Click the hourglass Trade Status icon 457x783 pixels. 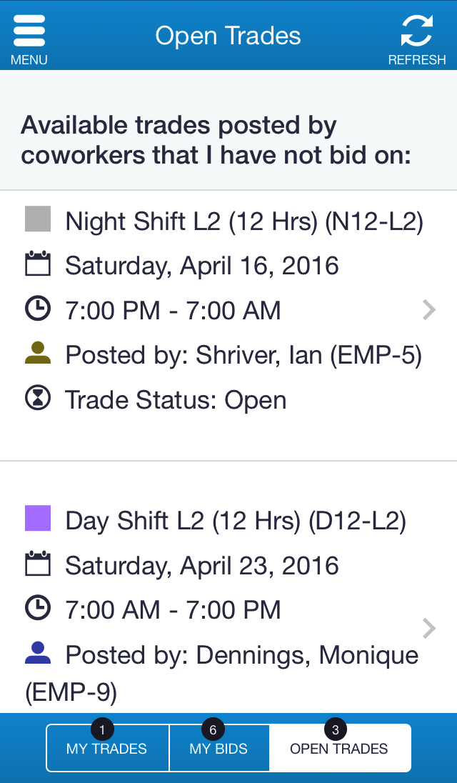pos(37,398)
